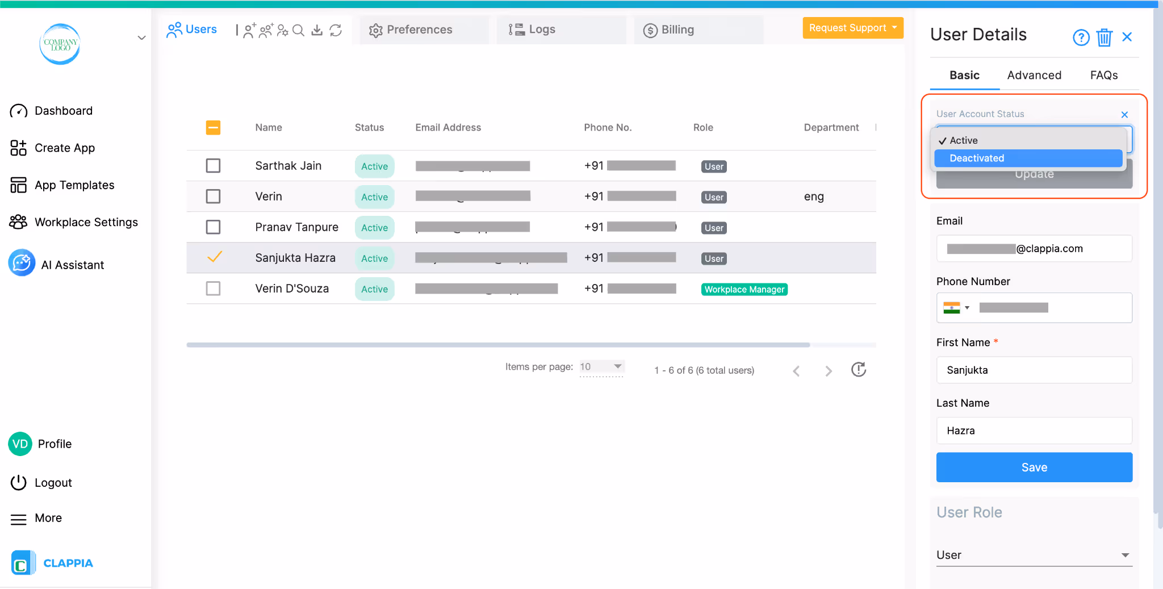The height and width of the screenshot is (589, 1163).
Task: Click the name Pranav Tanpure
Action: (296, 227)
